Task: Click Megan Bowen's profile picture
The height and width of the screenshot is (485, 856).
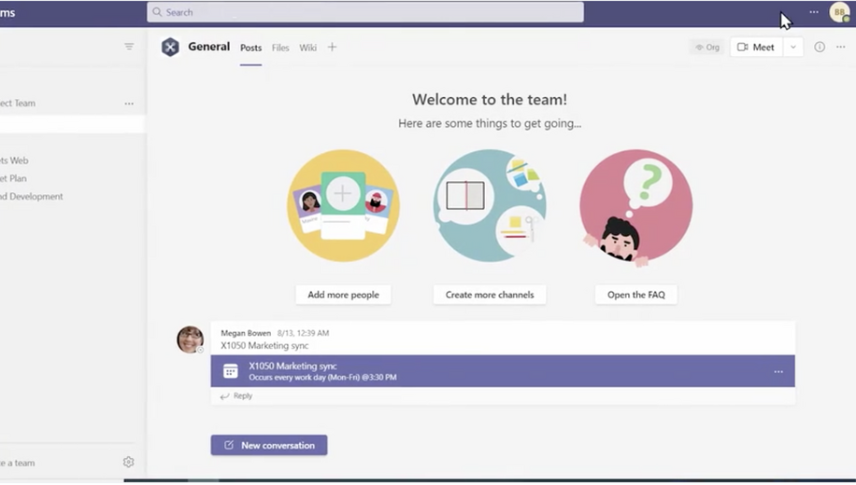Action: [x=190, y=339]
